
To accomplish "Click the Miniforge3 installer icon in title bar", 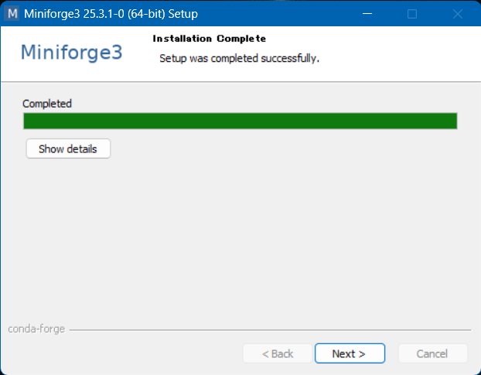I will pos(12,14).
